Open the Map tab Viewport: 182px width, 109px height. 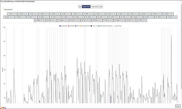[x=101, y=6]
